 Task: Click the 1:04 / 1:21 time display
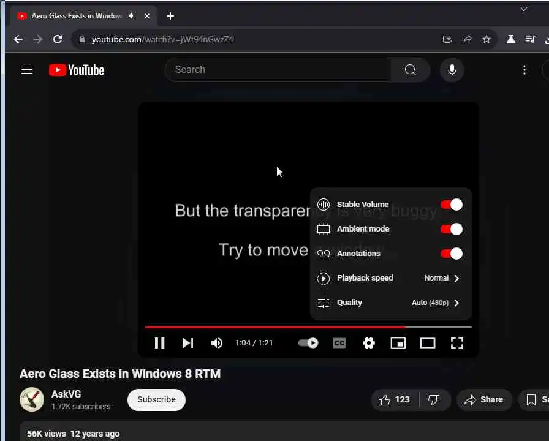(x=254, y=343)
